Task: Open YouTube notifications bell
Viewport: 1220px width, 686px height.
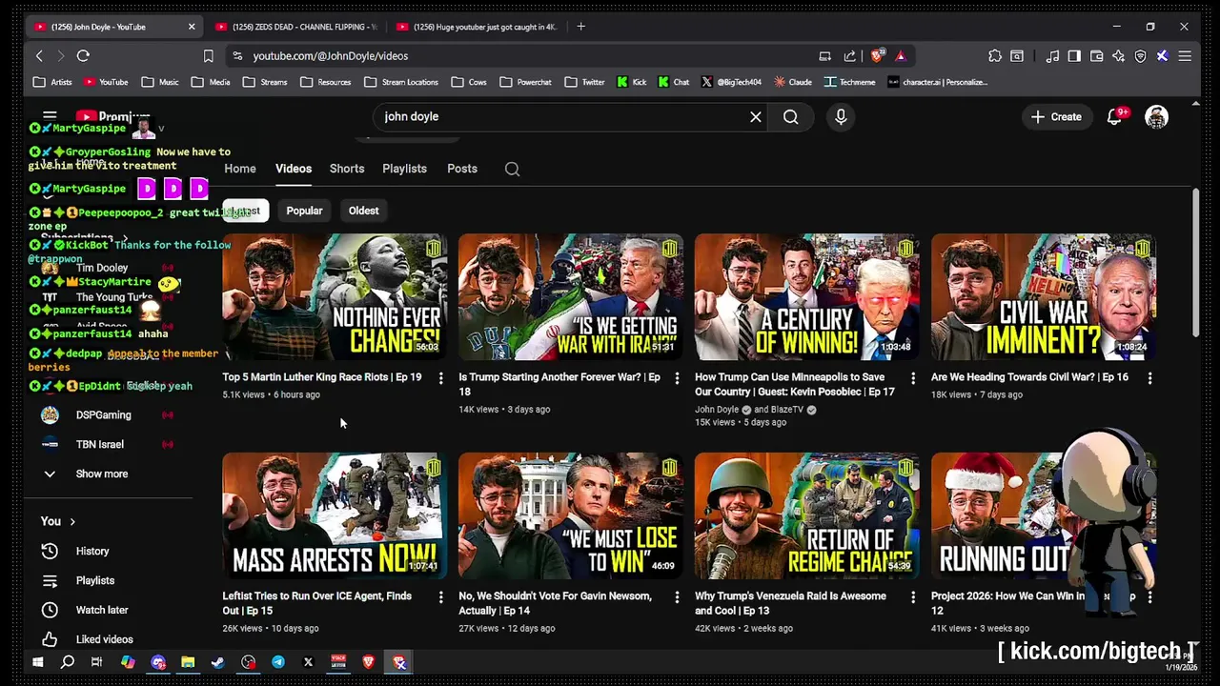Action: tap(1114, 116)
